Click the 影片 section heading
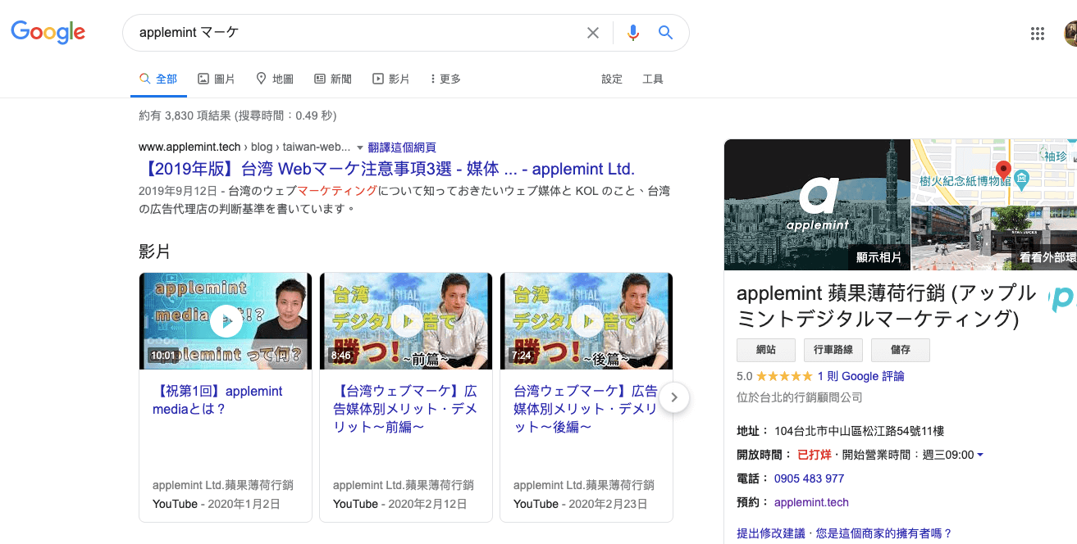Screen dimensions: 1077x544 pyautogui.click(x=154, y=252)
